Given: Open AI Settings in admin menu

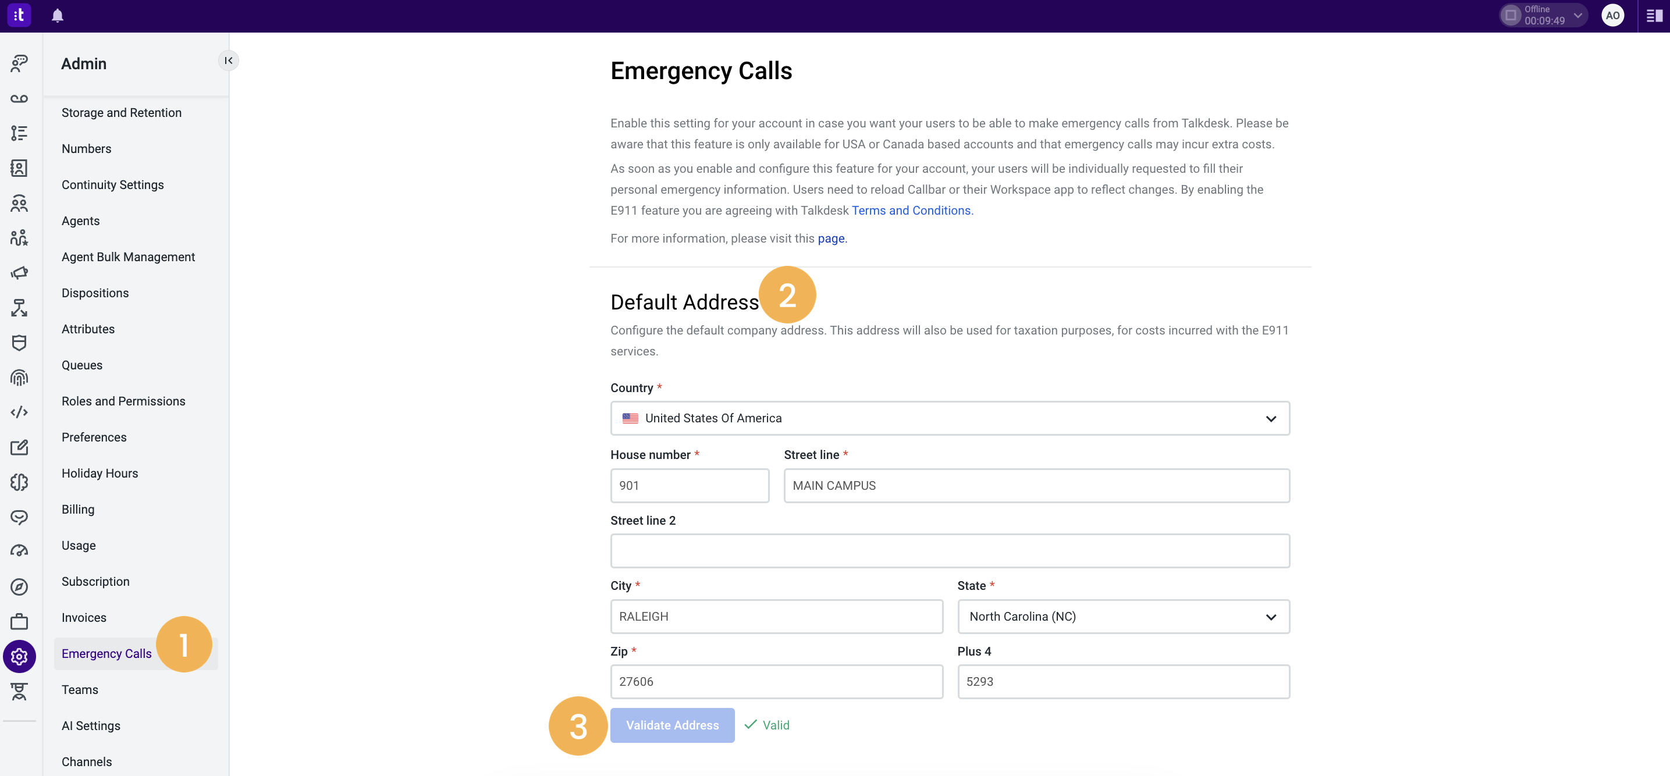Looking at the screenshot, I should 91,726.
